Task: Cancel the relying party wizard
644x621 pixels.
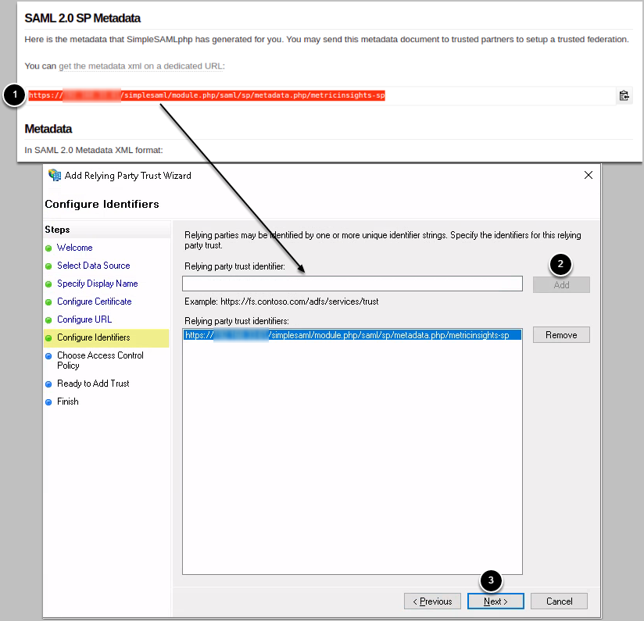Action: coord(559,601)
